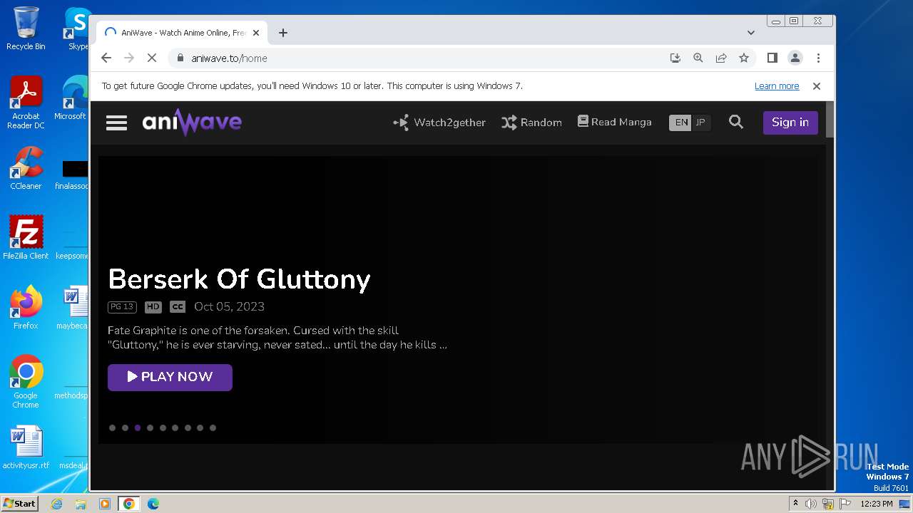Select the ninth carousel dot
Image resolution: width=913 pixels, height=513 pixels.
pyautogui.click(x=213, y=428)
